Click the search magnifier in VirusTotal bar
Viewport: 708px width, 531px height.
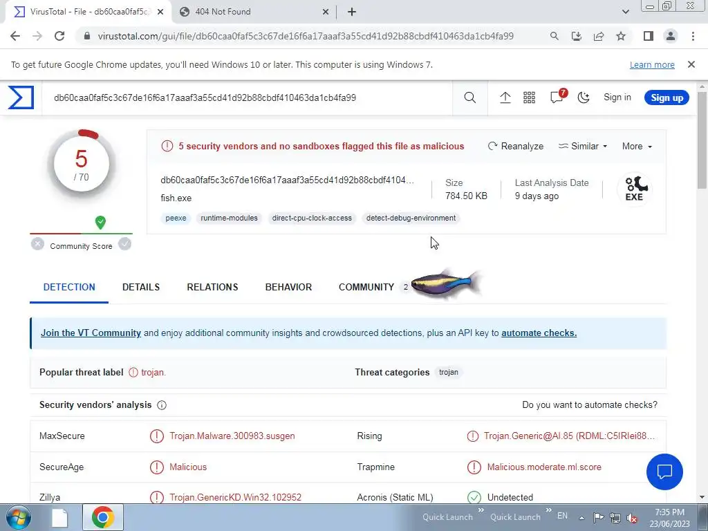pos(469,97)
